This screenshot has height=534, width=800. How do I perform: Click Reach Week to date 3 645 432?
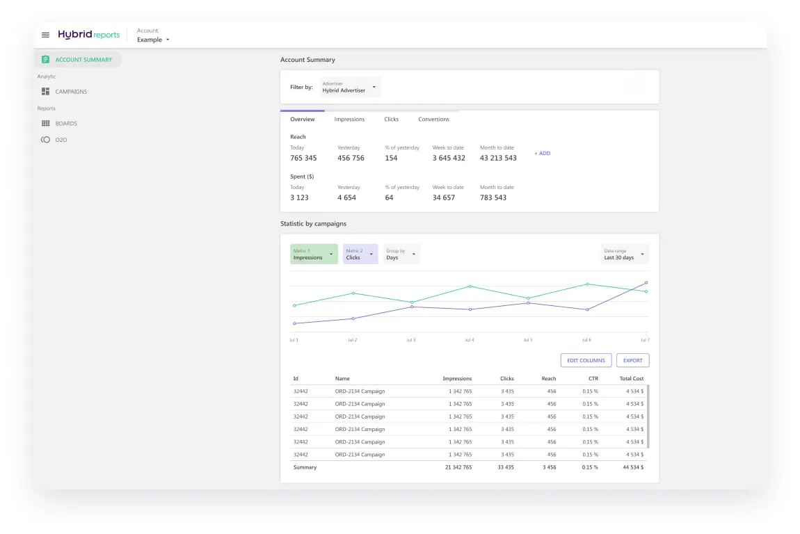(x=449, y=158)
